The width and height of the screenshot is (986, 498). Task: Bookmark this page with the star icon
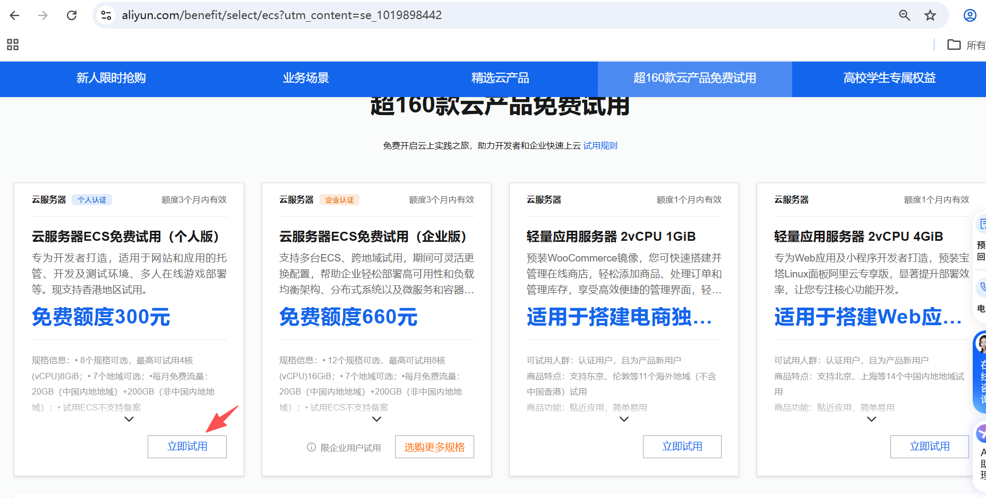(x=930, y=15)
